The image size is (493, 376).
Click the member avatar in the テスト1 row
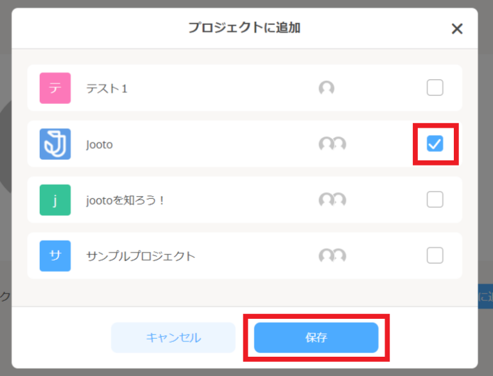[x=327, y=89]
